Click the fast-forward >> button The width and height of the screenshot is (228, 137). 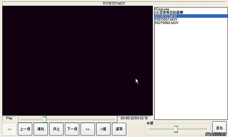(x=88, y=129)
